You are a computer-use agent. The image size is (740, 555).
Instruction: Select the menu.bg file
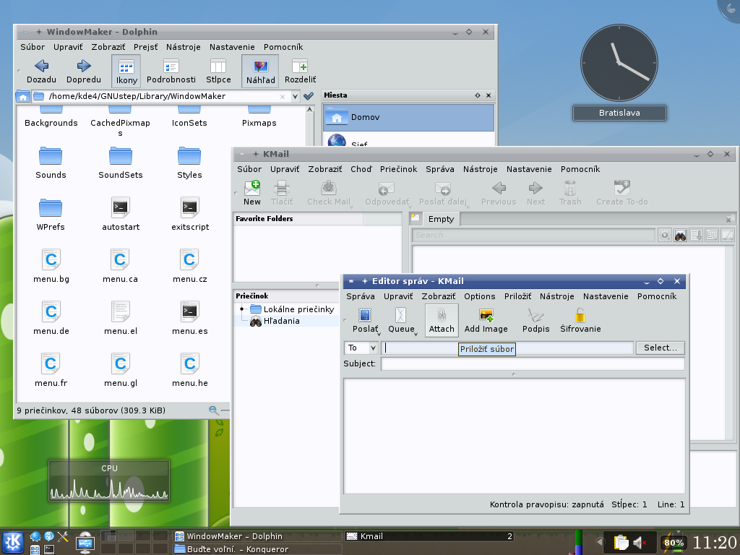51,267
